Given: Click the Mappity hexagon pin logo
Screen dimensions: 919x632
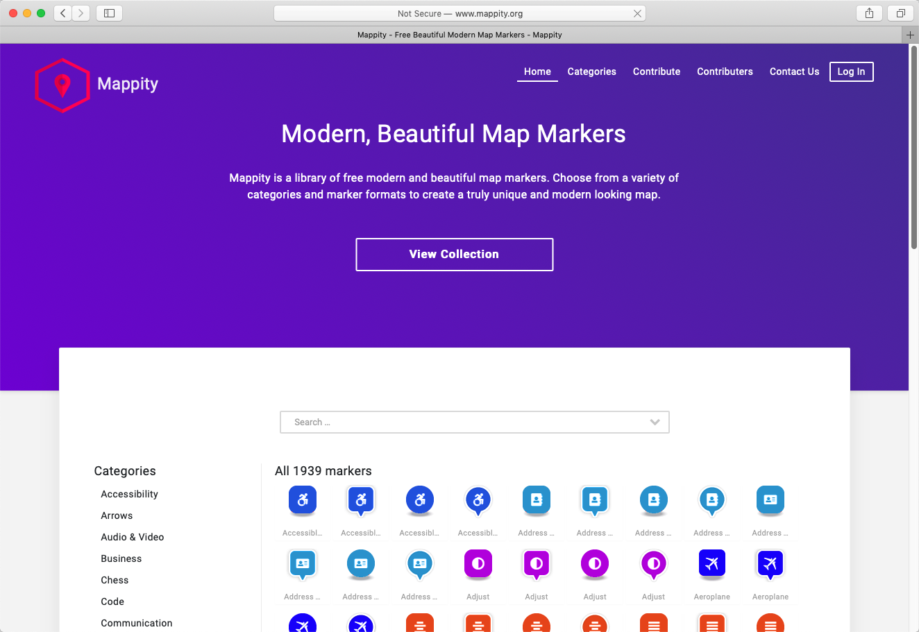Looking at the screenshot, I should pyautogui.click(x=62, y=85).
